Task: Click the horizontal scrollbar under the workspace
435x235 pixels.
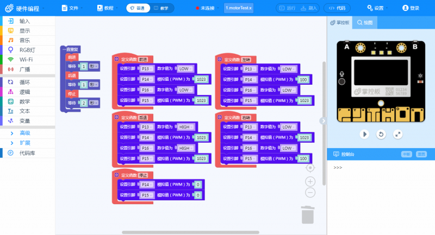Action: click(x=190, y=232)
